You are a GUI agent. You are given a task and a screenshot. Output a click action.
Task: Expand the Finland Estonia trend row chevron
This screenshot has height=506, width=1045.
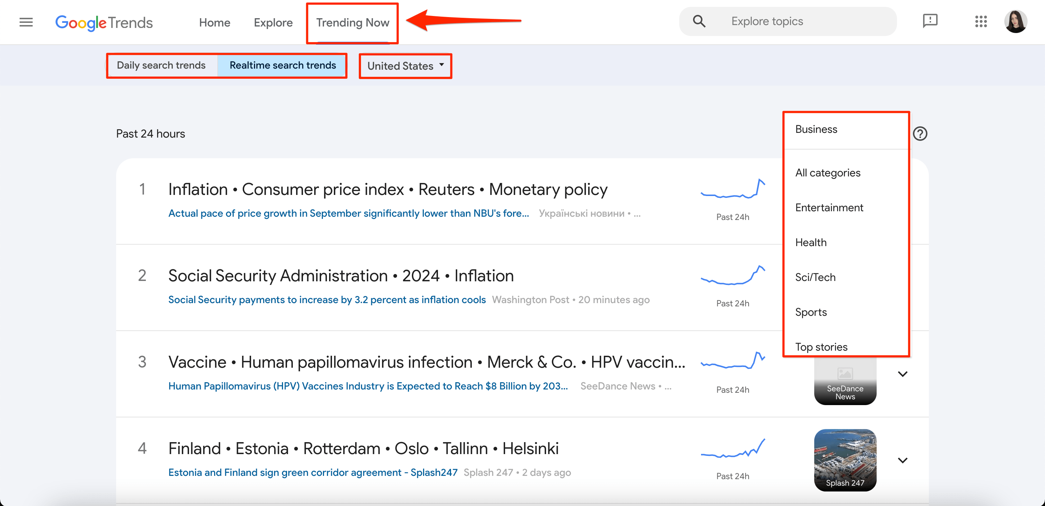pos(902,460)
